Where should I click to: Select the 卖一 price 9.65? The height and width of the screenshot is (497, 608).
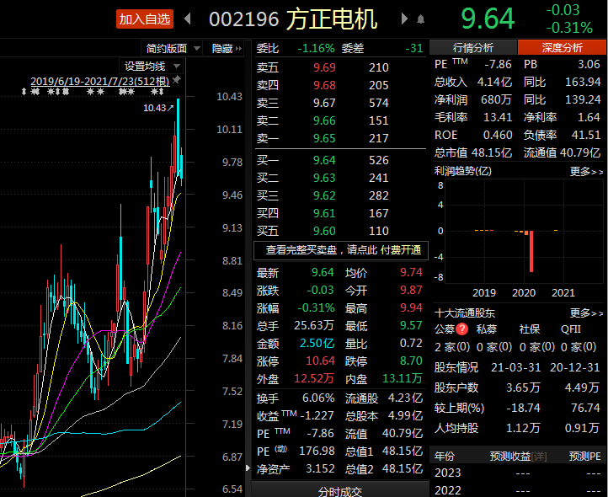pos(324,138)
